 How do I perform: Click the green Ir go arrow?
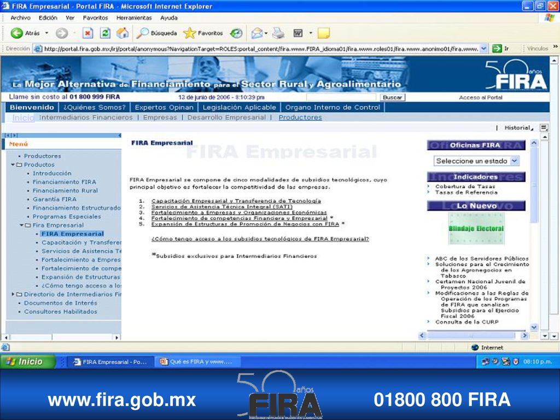pyautogui.click(x=497, y=49)
